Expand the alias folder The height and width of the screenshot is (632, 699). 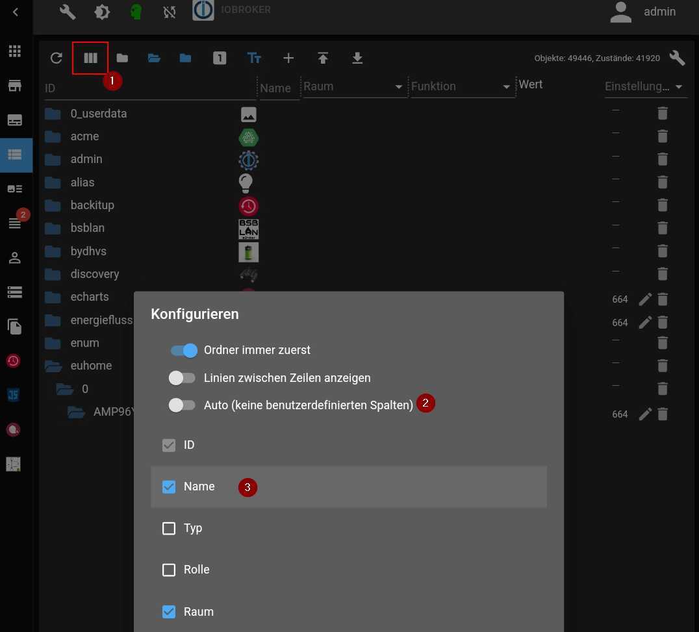coord(53,183)
